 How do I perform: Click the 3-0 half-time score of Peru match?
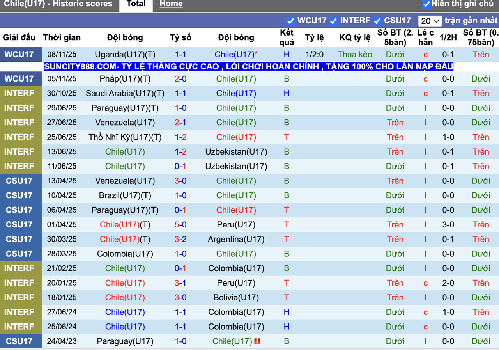point(448,225)
